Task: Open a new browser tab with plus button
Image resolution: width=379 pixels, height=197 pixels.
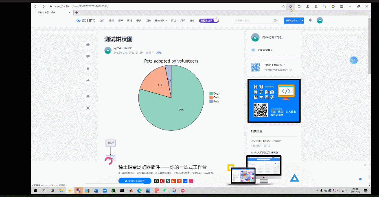Action: point(77,13)
